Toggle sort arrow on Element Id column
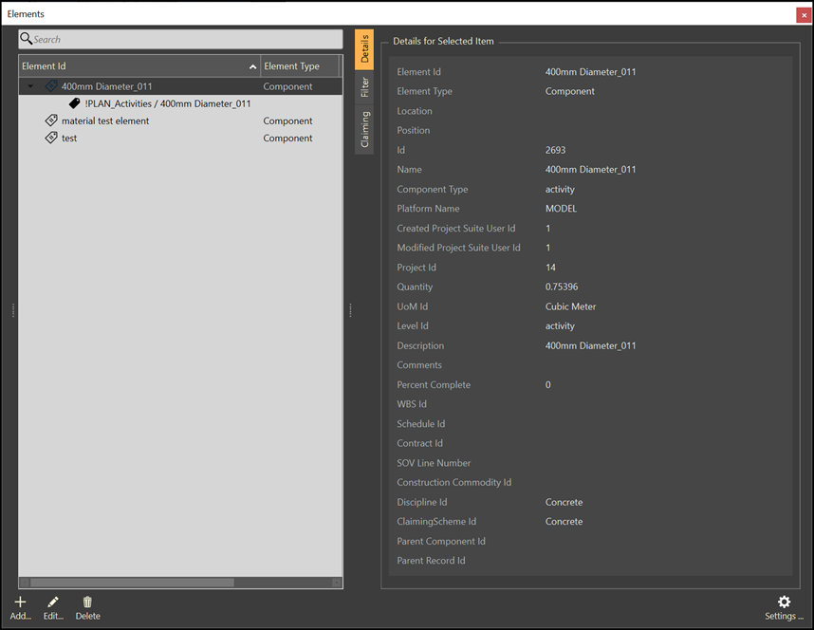 (252, 66)
